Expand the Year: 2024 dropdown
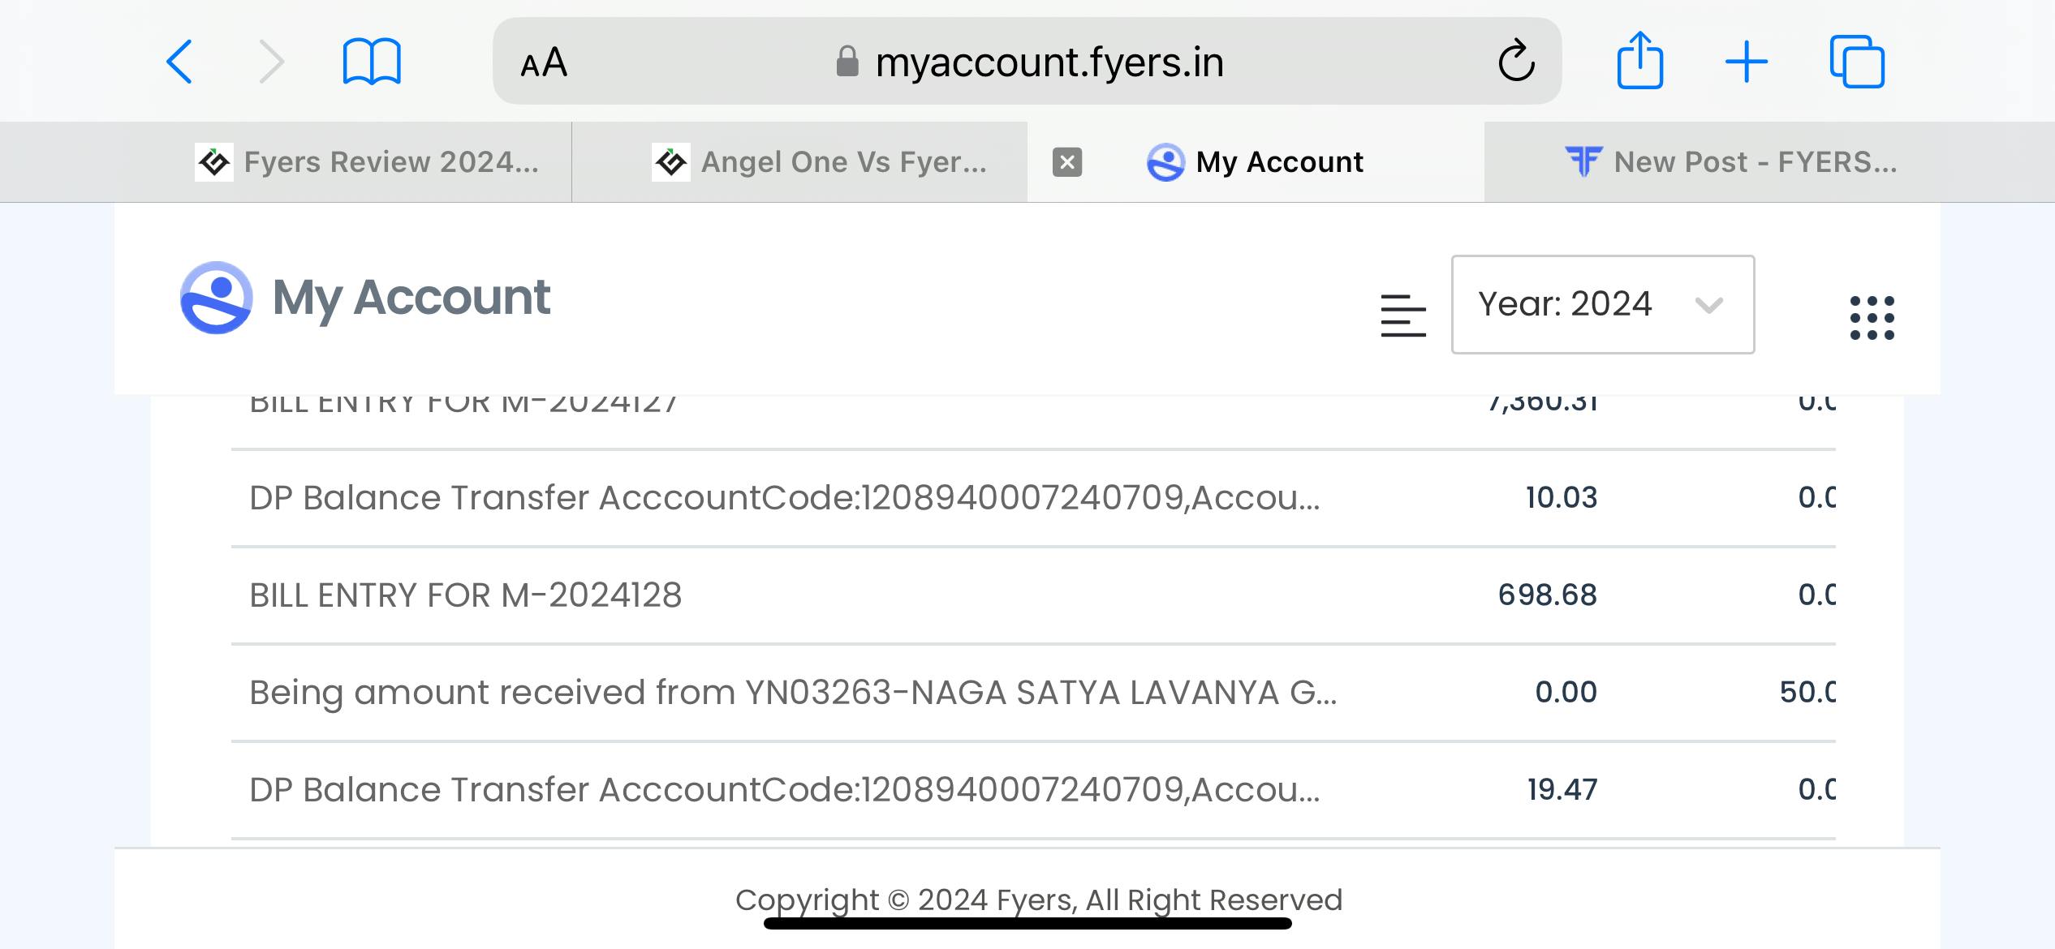 pyautogui.click(x=1602, y=304)
